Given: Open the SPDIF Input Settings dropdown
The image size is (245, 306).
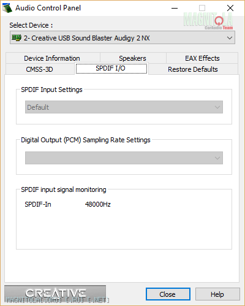Looking at the screenshot, I should coord(124,107).
